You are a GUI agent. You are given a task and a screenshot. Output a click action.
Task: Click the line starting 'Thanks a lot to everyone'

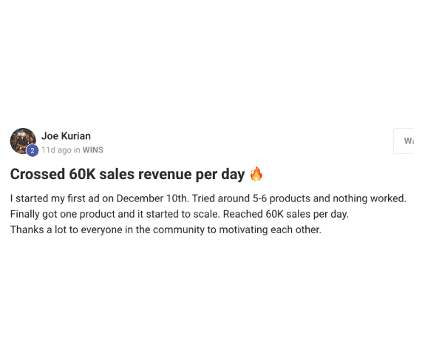coord(166,230)
